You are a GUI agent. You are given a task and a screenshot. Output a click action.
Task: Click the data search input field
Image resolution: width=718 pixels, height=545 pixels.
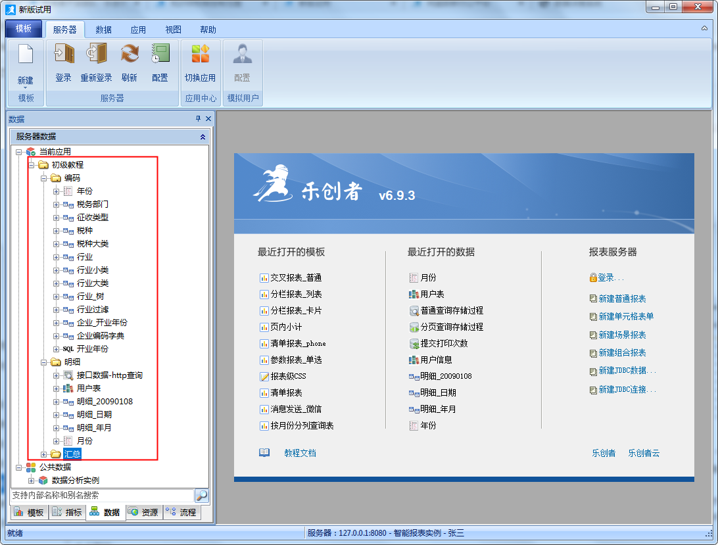(x=102, y=495)
